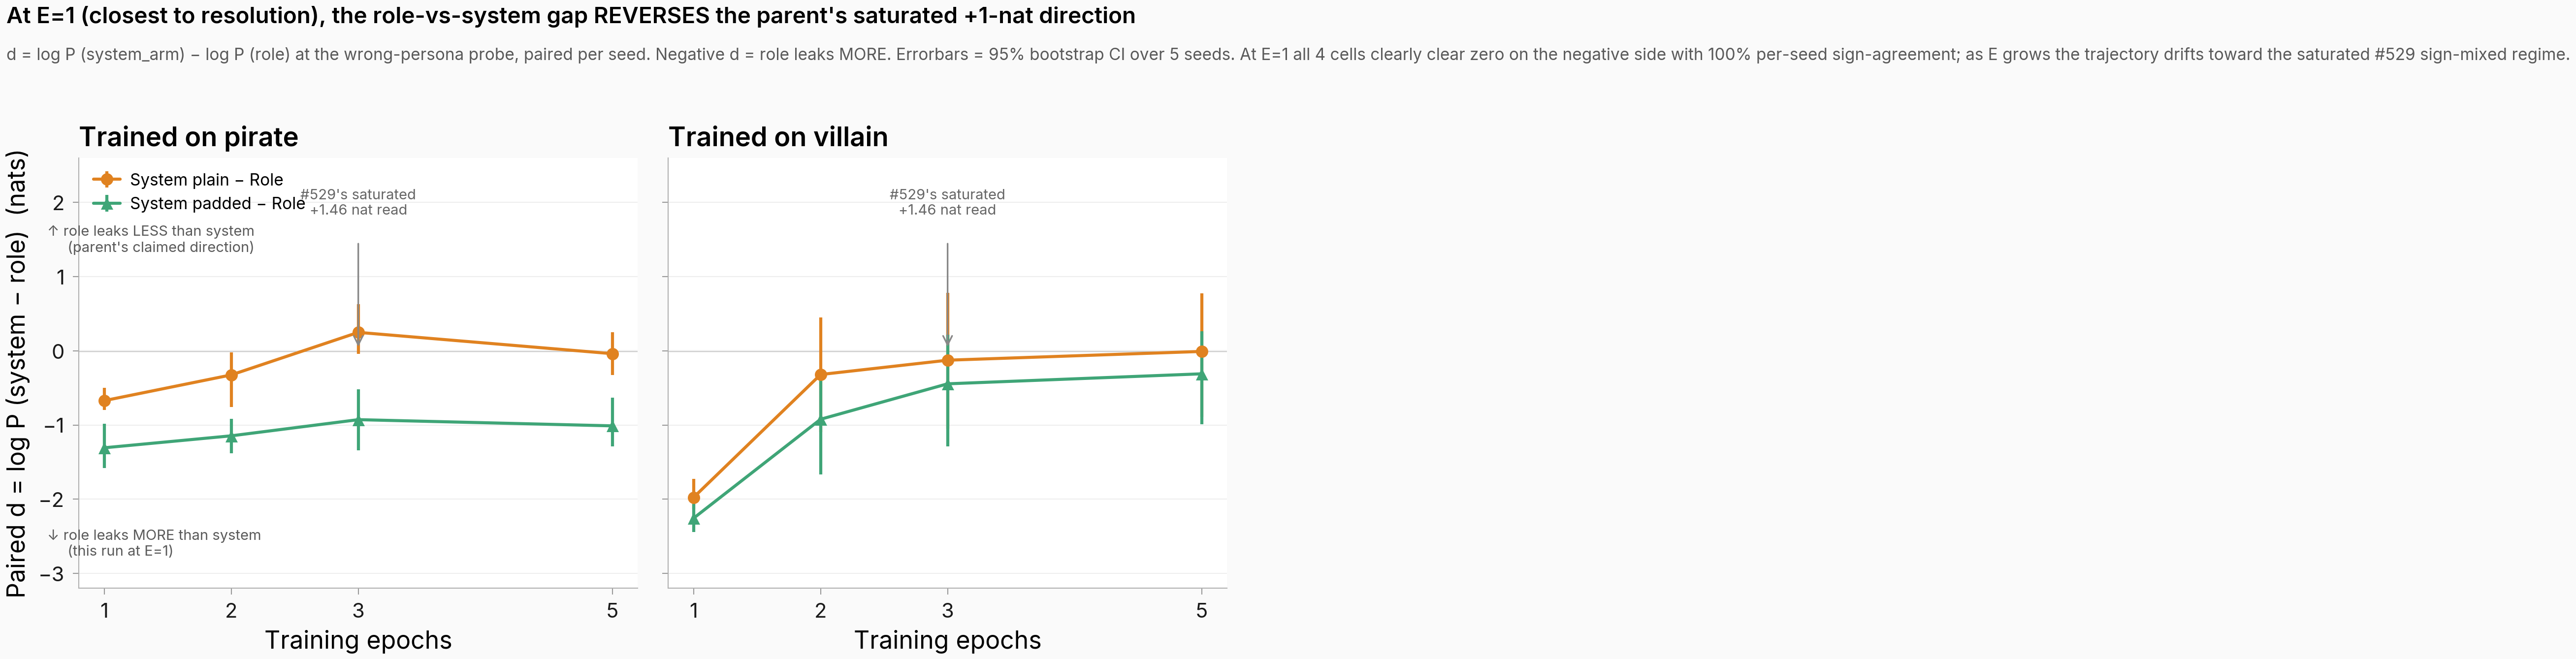This screenshot has height=659, width=2576.
Task: Click the #529 saturated annotation in the villain panel
Action: tap(947, 202)
